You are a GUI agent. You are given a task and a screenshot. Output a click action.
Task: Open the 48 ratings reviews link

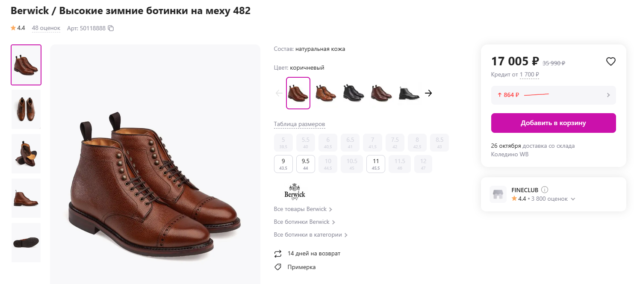pos(46,28)
